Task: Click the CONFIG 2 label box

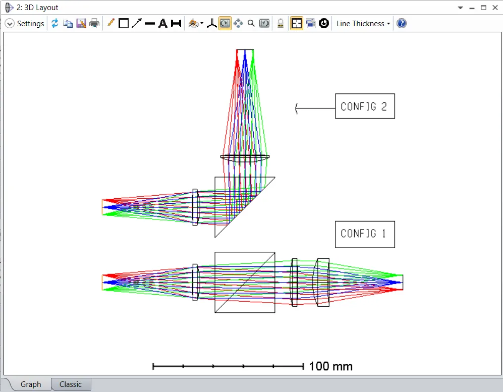Action: [364, 106]
